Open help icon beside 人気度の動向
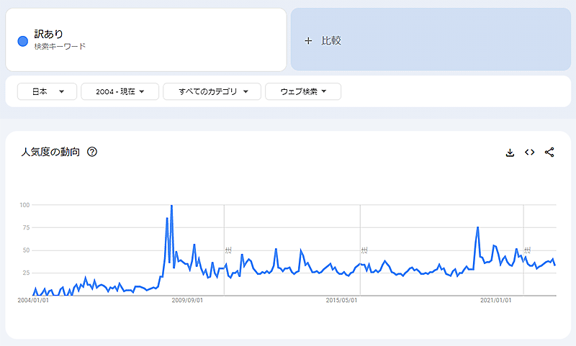 [92, 152]
